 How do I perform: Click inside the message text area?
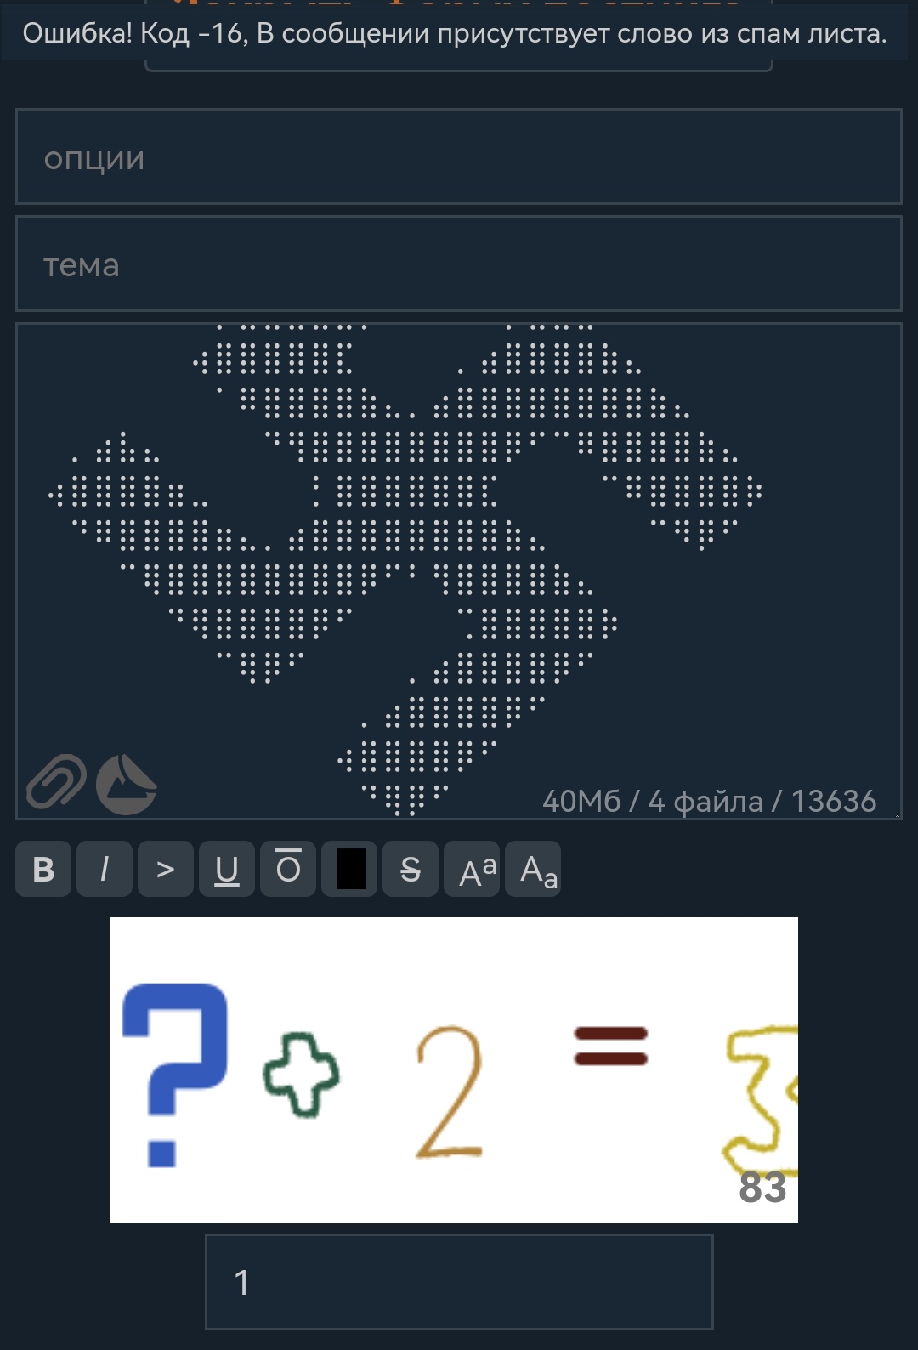(459, 571)
